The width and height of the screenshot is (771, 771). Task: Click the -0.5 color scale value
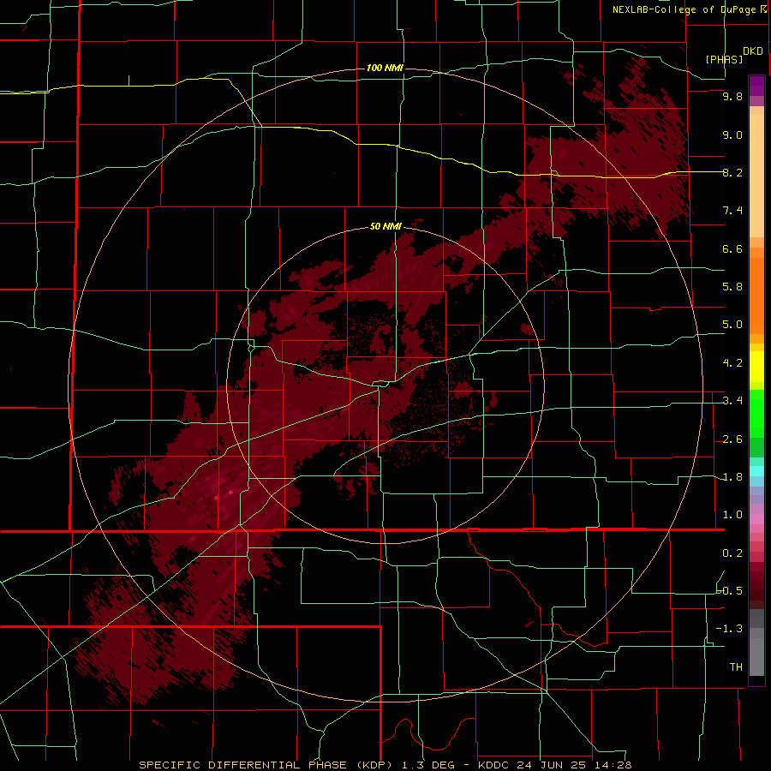[x=730, y=590]
